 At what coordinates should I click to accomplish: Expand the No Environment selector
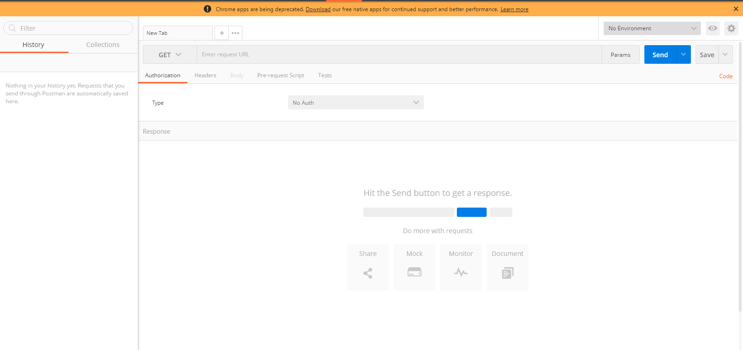point(652,28)
